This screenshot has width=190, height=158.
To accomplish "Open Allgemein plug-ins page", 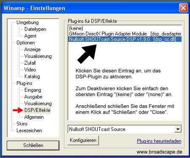I will pos(34,117).
